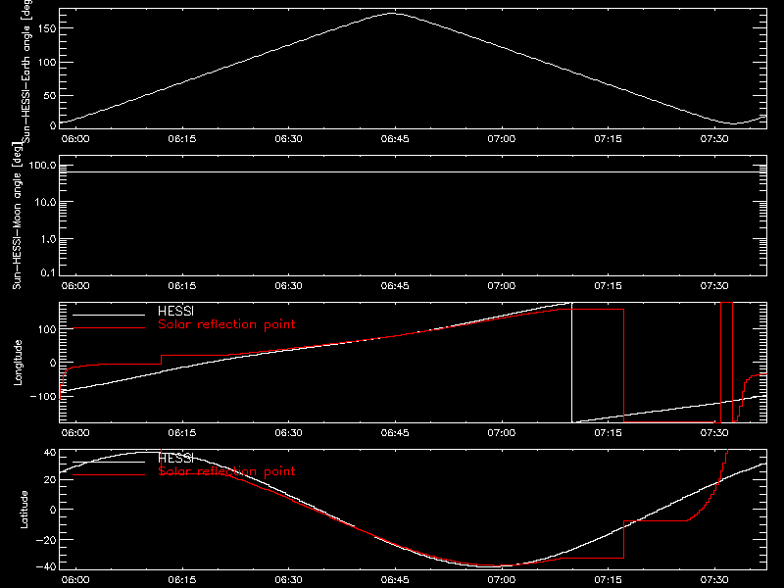
Task: Click the flat white Moon angle line
Action: coord(413,172)
